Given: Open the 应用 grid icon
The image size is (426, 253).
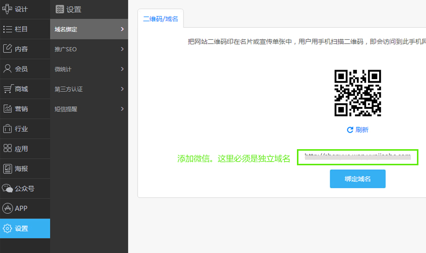Looking at the screenshot, I should tap(8, 148).
